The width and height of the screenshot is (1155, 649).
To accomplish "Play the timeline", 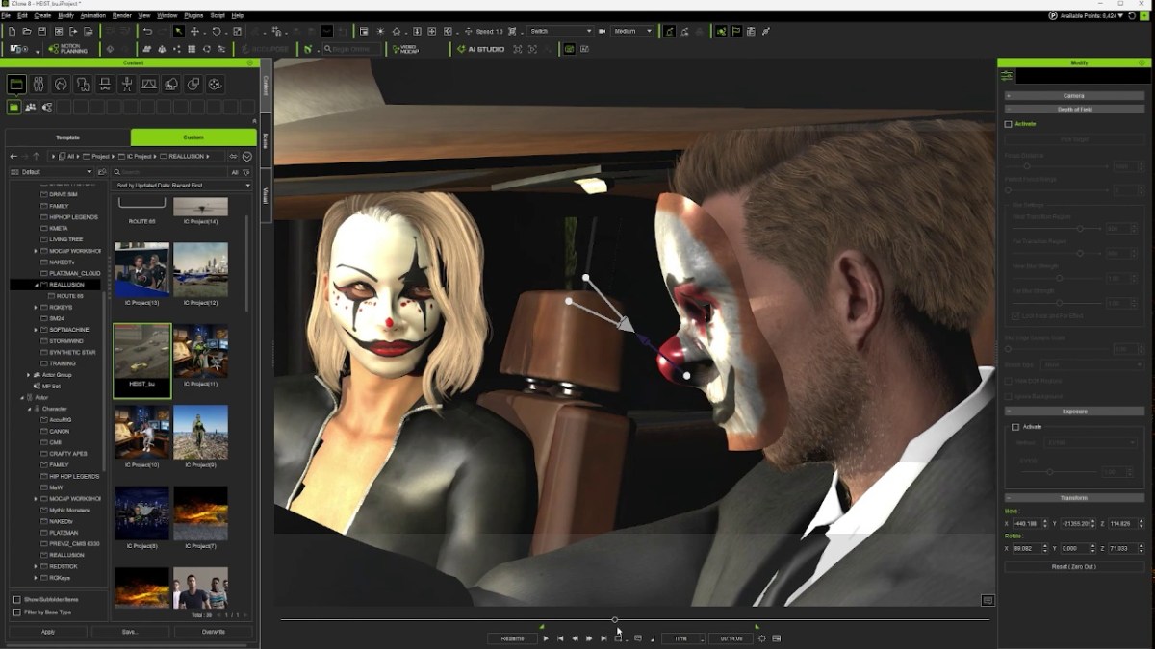I will point(546,638).
